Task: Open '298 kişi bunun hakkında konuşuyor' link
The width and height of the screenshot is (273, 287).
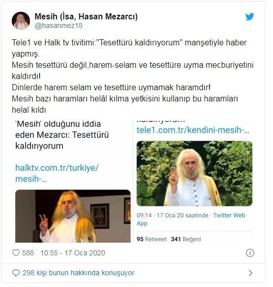Action: click(x=78, y=273)
